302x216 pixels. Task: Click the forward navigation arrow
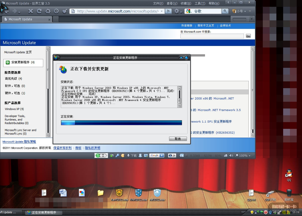click(x=15, y=11)
